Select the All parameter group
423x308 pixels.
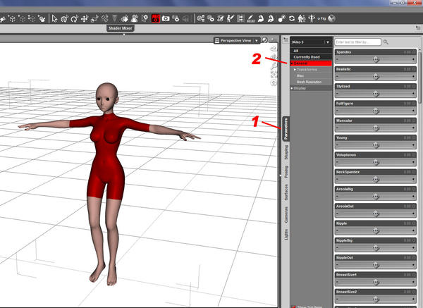(x=312, y=51)
